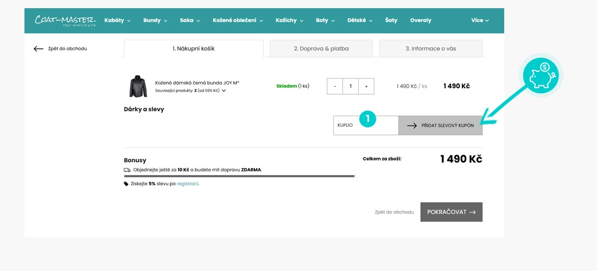The image size is (597, 271).
Task: Open the Kabáty dropdown menu
Action: point(117,21)
